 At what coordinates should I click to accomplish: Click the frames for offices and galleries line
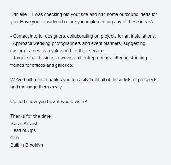(x=42, y=65)
